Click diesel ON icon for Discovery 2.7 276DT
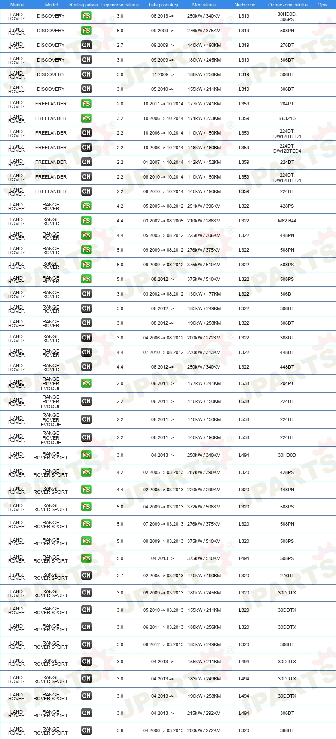The height and width of the screenshot is (739, 336). click(86, 45)
